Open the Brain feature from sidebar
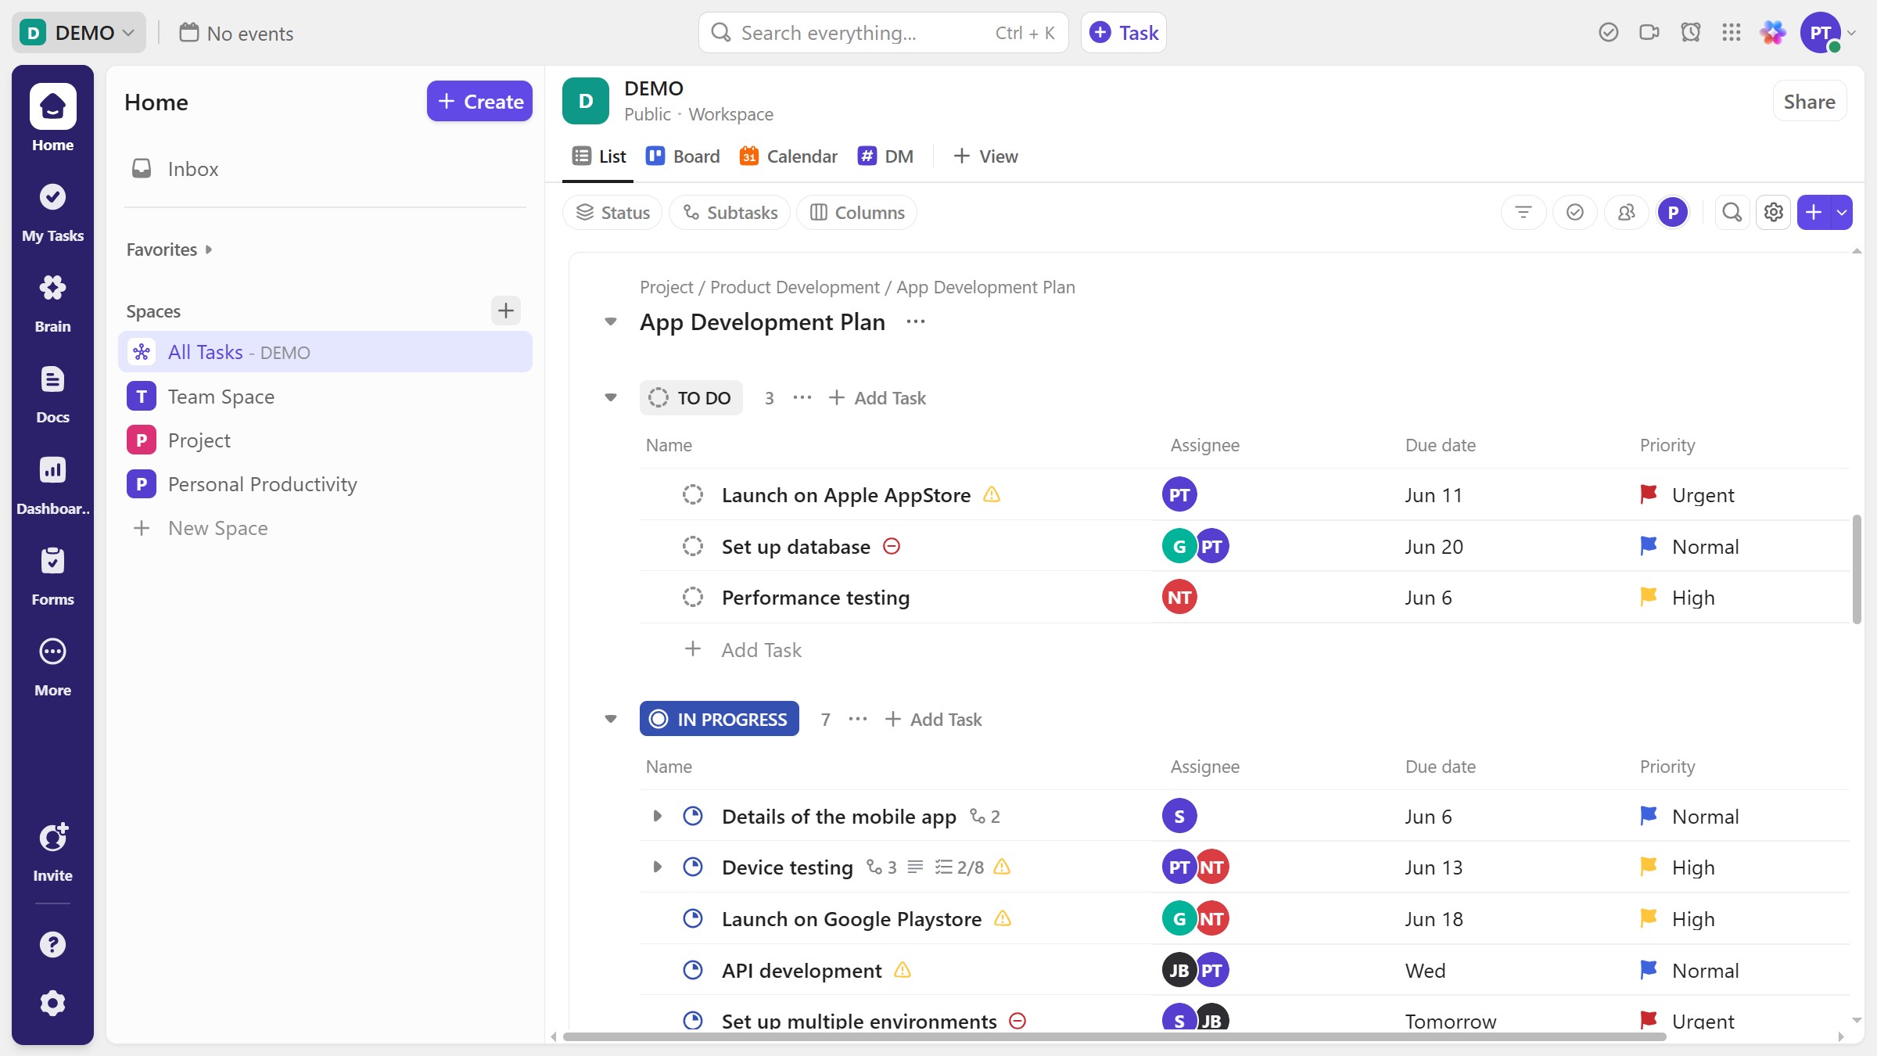The width and height of the screenshot is (1877, 1056). [x=52, y=301]
